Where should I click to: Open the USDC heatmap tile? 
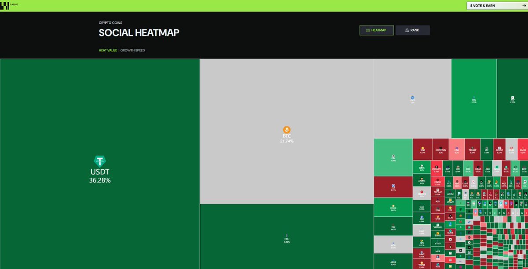click(412, 98)
